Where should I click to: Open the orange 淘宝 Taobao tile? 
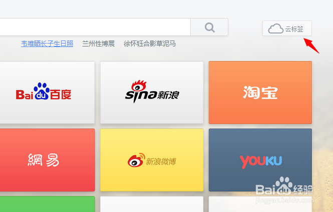pyautogui.click(x=260, y=92)
